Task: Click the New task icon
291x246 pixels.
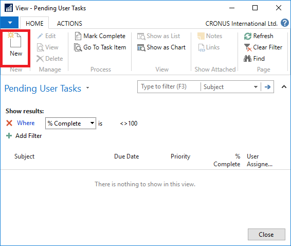Action: (15, 40)
